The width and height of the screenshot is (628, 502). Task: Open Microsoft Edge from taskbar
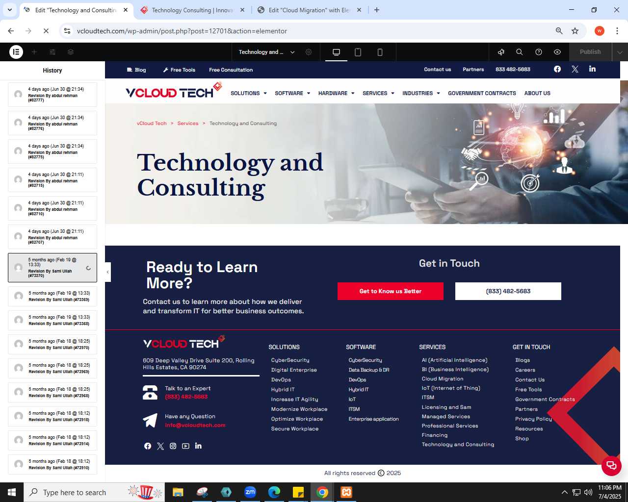[x=274, y=492]
